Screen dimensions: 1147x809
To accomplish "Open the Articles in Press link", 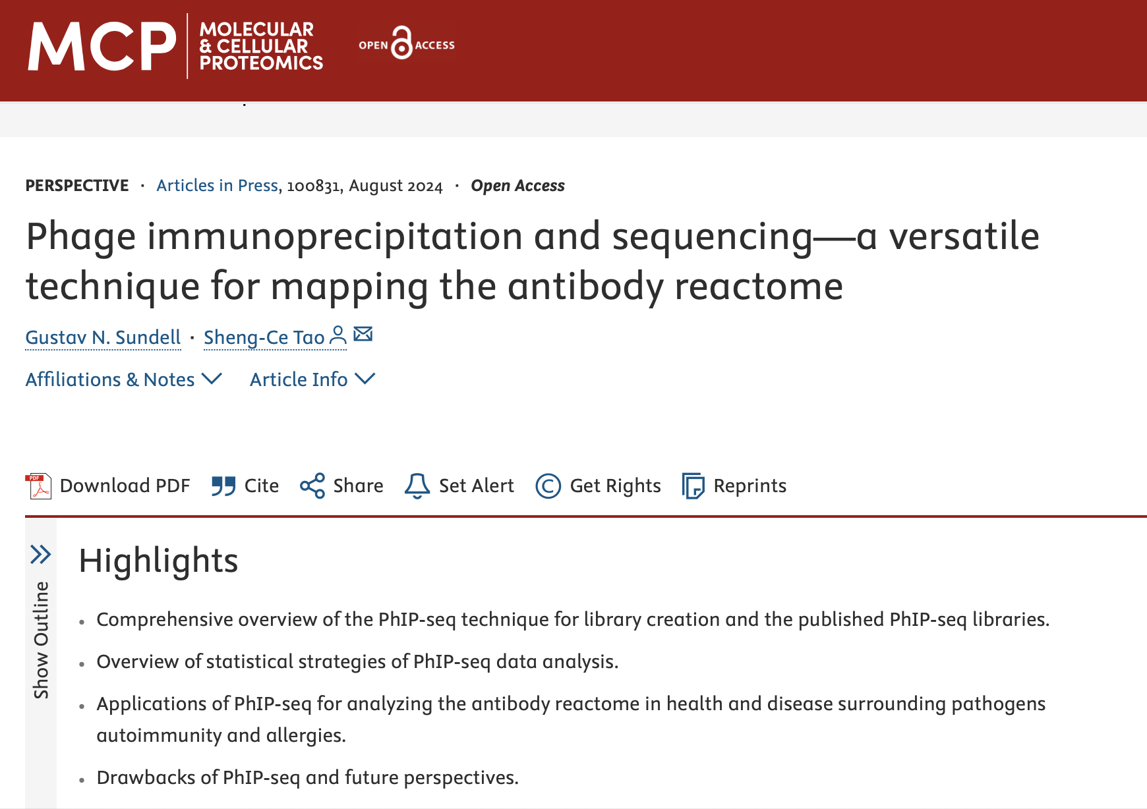I will click(x=218, y=186).
